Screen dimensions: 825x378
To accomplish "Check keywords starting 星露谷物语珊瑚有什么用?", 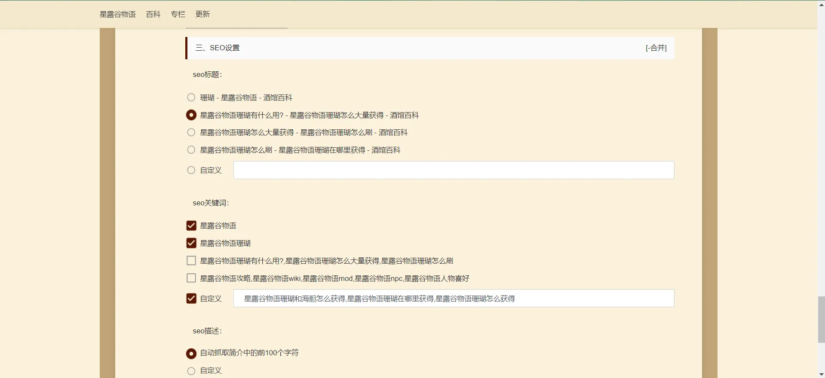I will tap(191, 261).
